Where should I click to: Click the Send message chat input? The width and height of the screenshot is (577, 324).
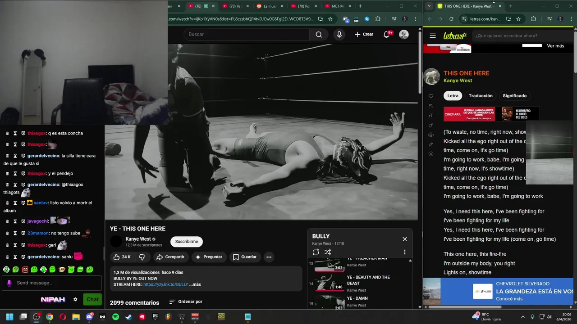tap(52, 283)
